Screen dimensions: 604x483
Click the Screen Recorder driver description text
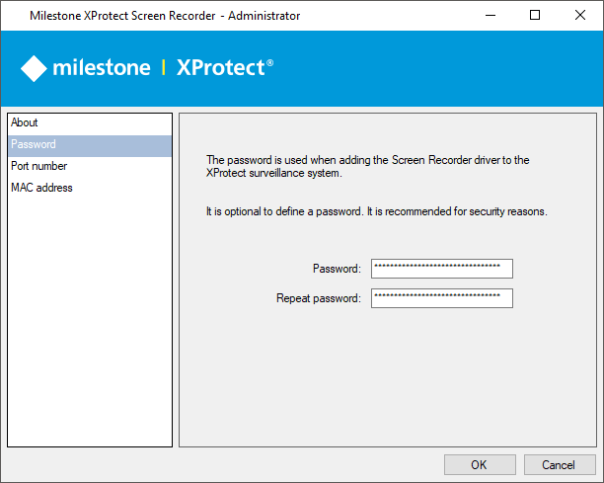pyautogui.click(x=367, y=166)
